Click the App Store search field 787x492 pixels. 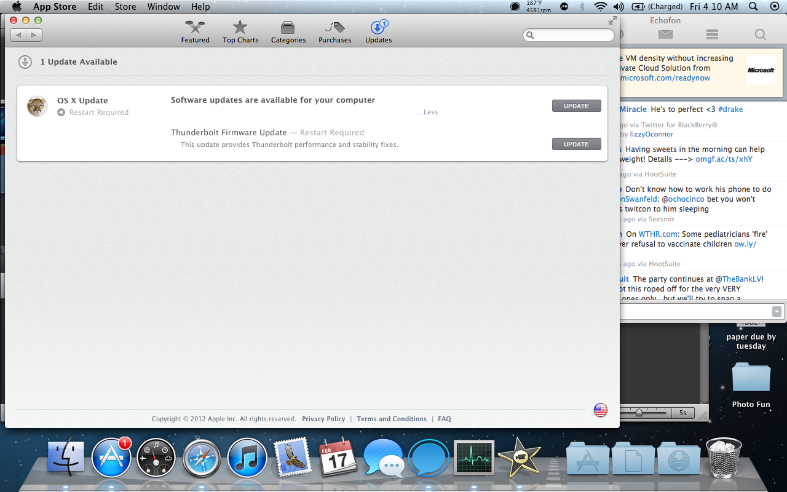(569, 36)
